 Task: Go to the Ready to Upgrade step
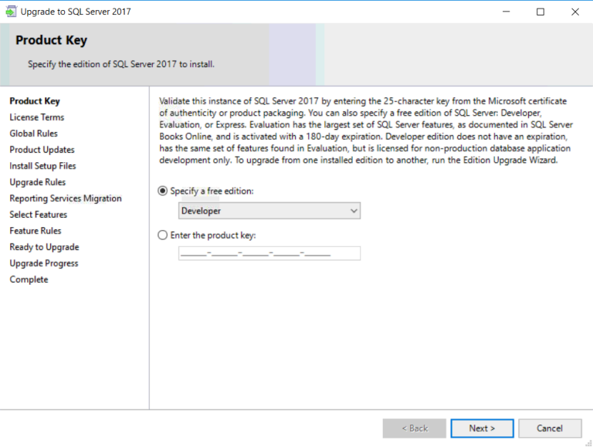click(x=44, y=247)
